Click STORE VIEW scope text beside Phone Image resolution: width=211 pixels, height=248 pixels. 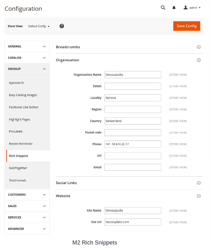click(178, 144)
